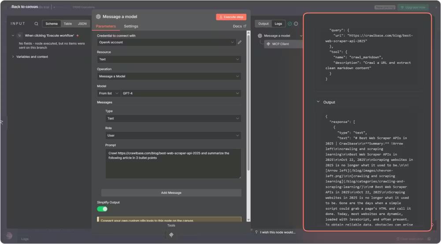
Task: Switch to the Settings tab
Action: coord(131,26)
